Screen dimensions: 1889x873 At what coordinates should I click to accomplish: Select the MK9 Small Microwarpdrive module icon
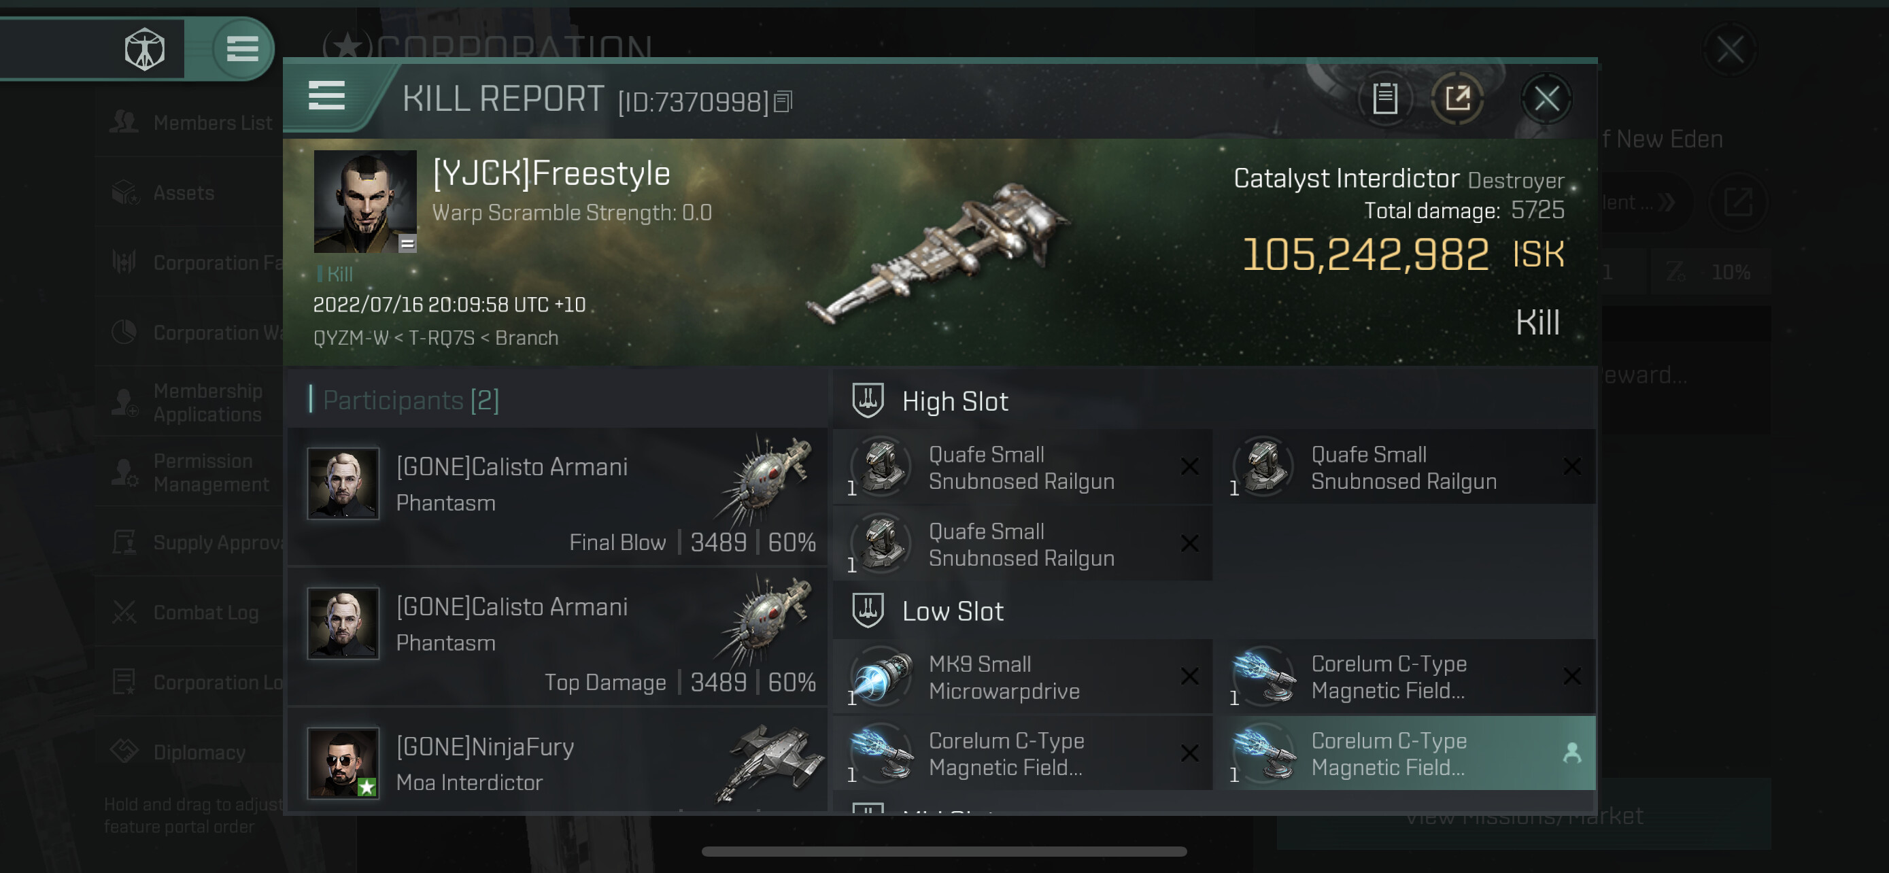881,676
